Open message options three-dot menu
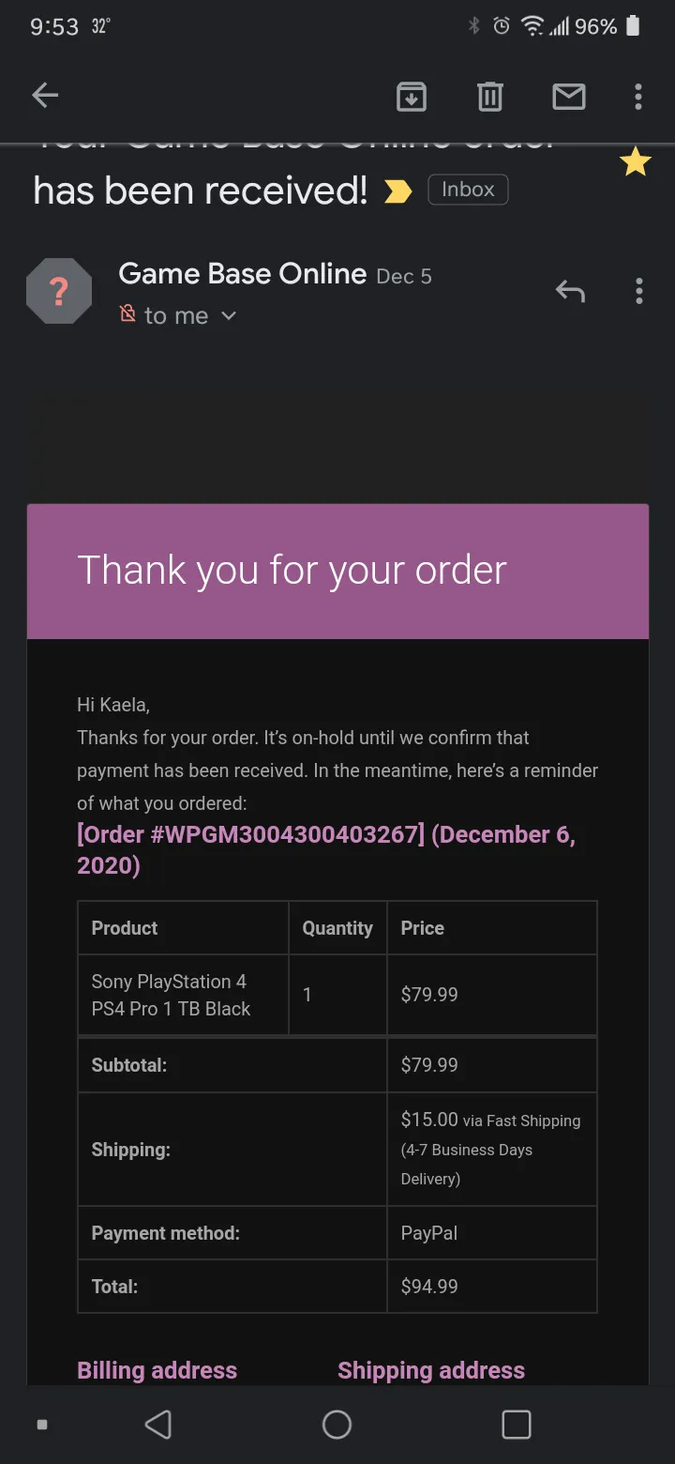Screen dimensions: 675x1464 (x=639, y=291)
